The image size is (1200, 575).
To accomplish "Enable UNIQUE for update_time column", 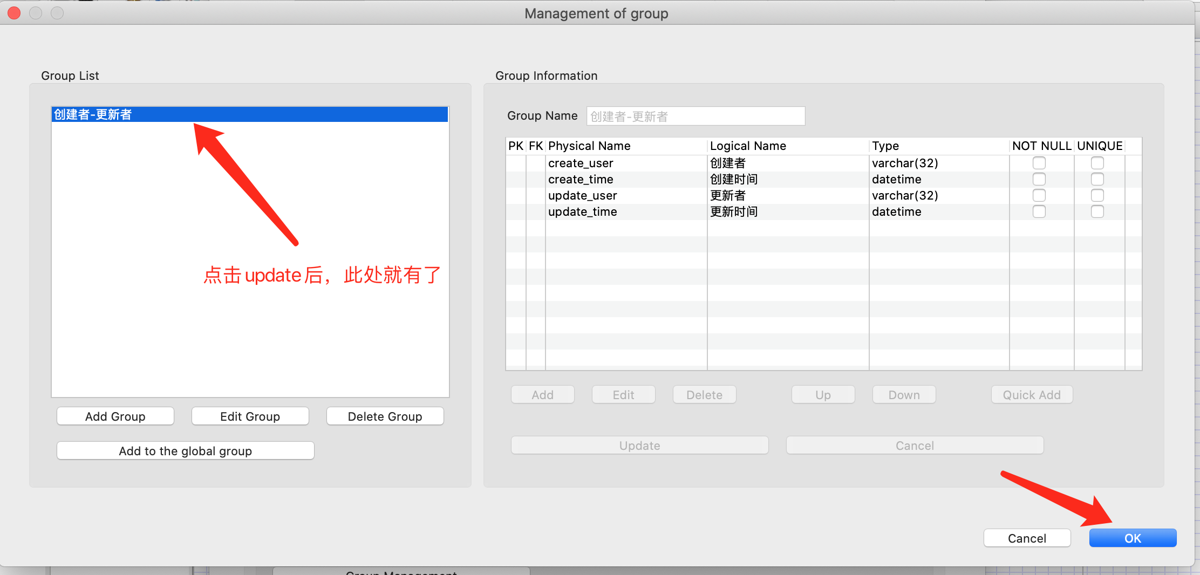I will 1097,211.
